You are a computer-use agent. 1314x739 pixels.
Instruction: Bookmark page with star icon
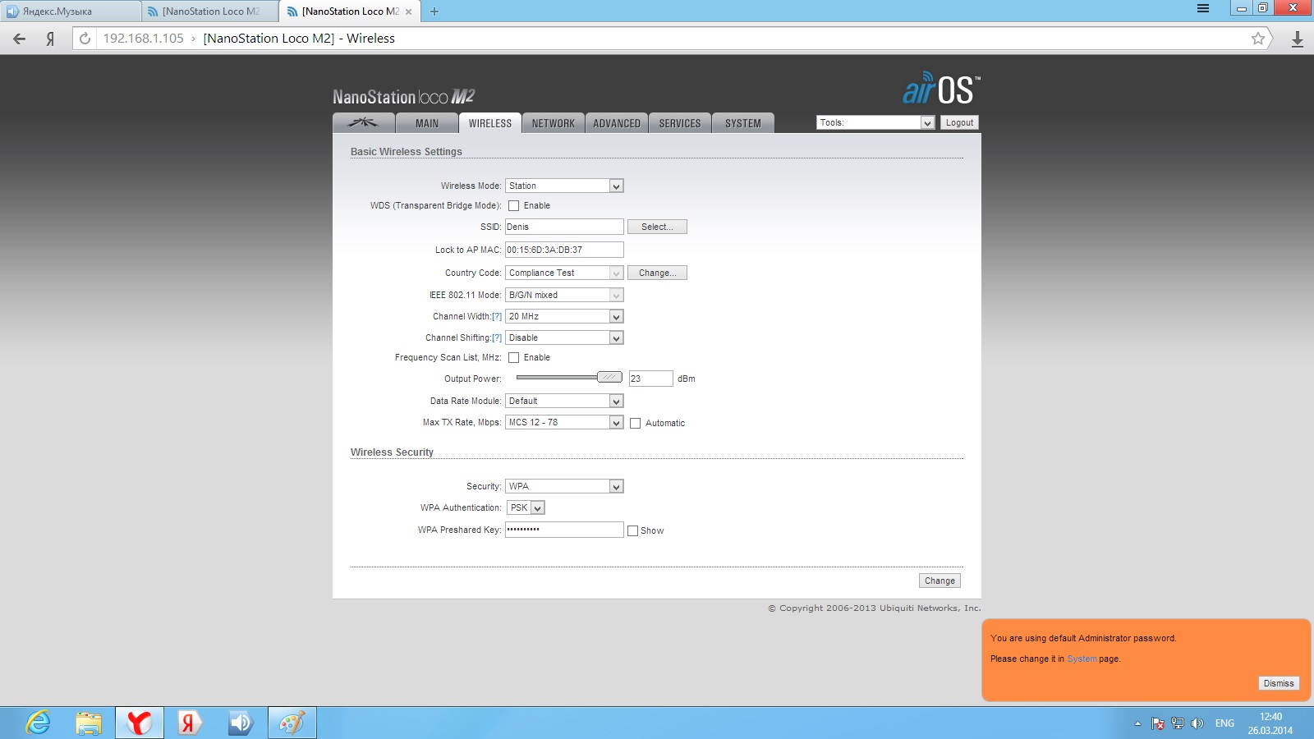[x=1257, y=39]
